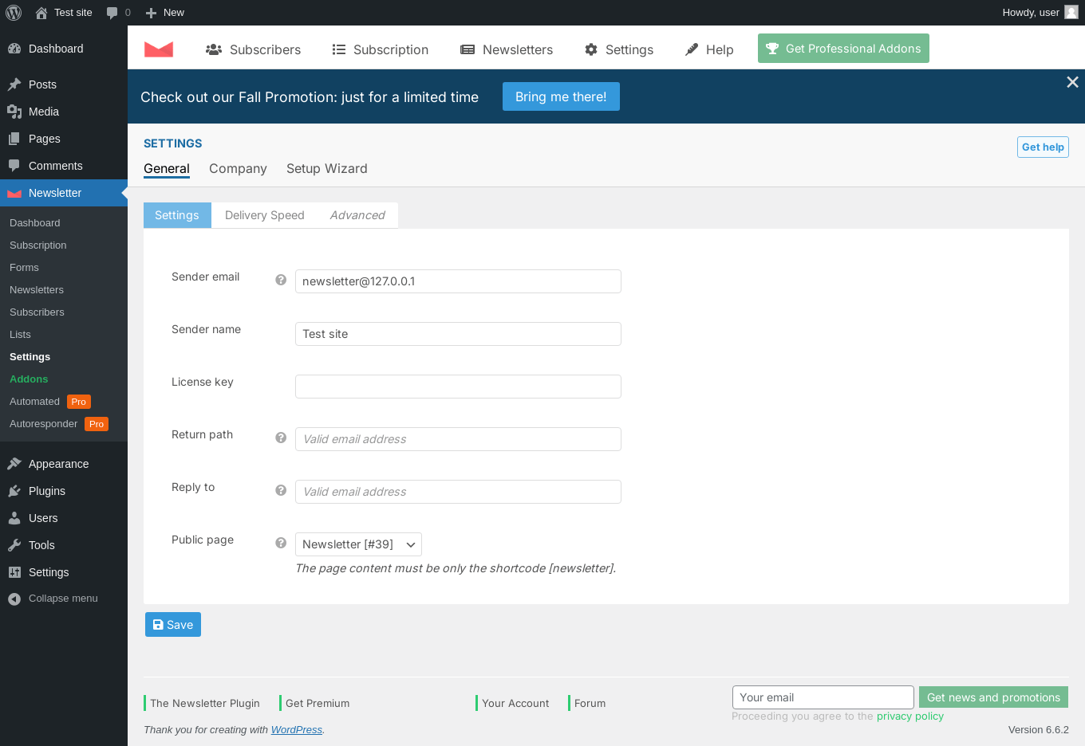The height and width of the screenshot is (746, 1085).
Task: Click the Posts pin icon
Action: tap(14, 84)
